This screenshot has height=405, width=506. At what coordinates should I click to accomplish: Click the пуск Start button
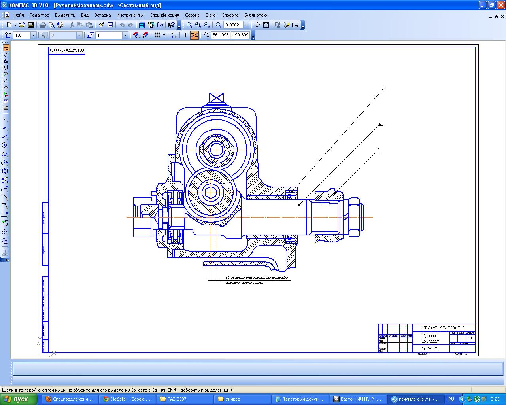19,399
